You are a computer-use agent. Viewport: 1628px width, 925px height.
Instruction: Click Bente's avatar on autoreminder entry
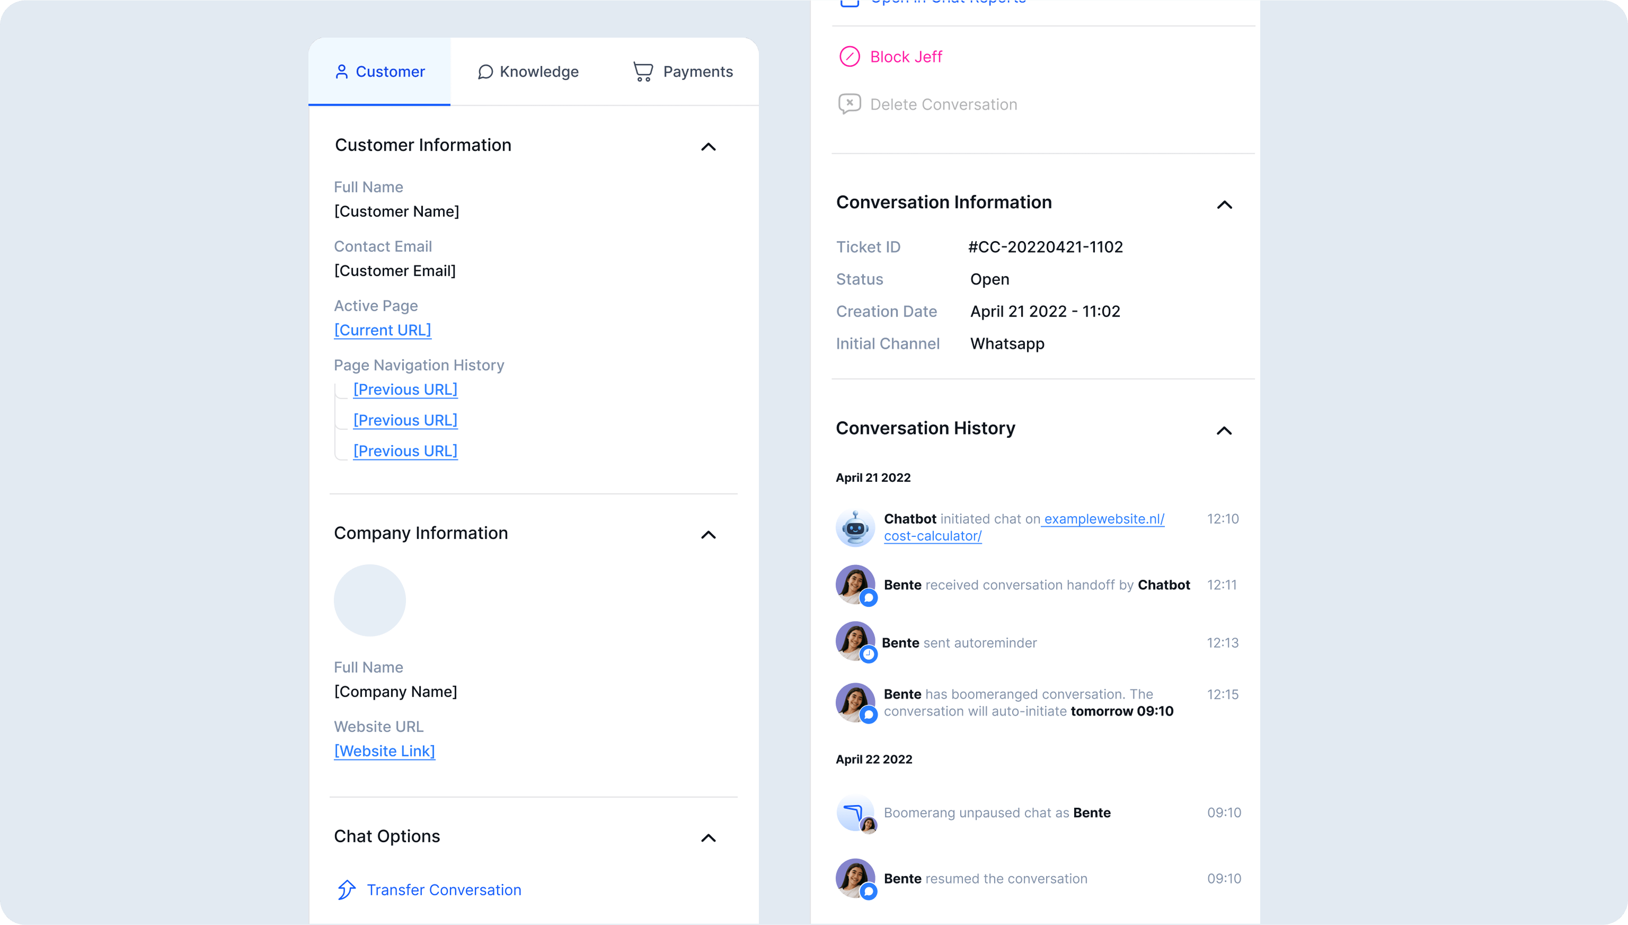(855, 641)
